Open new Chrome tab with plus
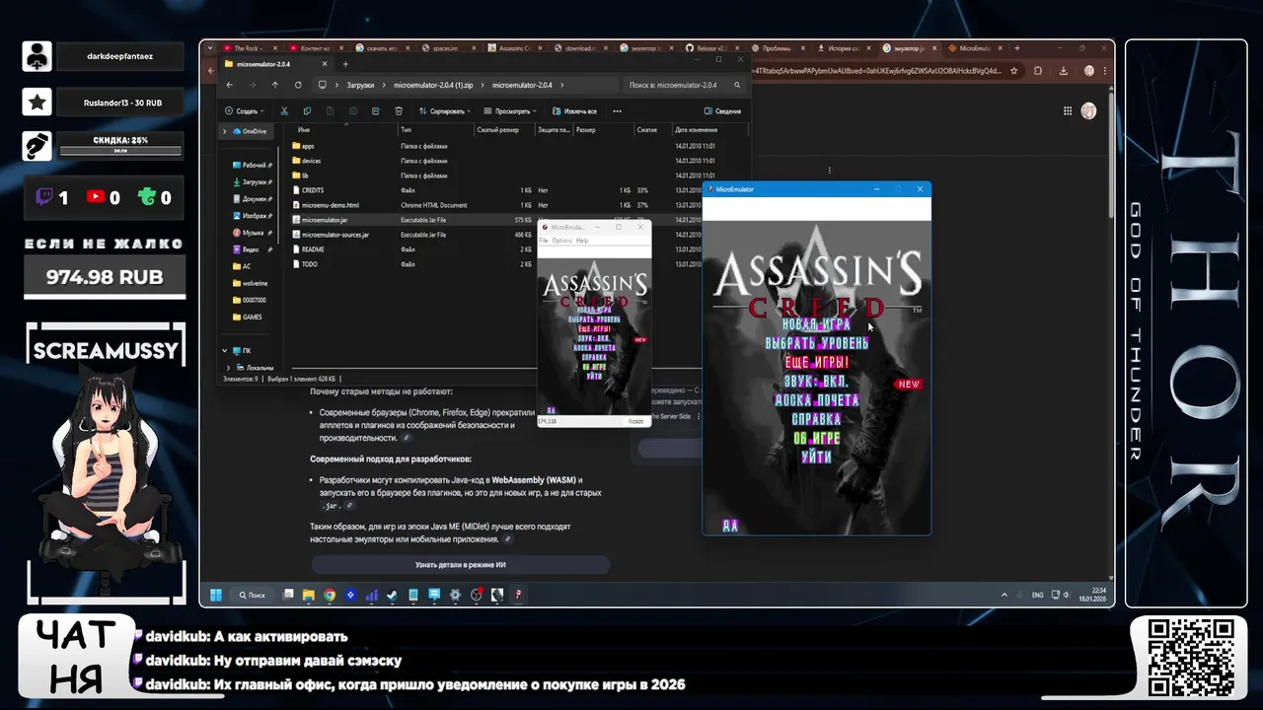The width and height of the screenshot is (1263, 710). coord(1017,47)
